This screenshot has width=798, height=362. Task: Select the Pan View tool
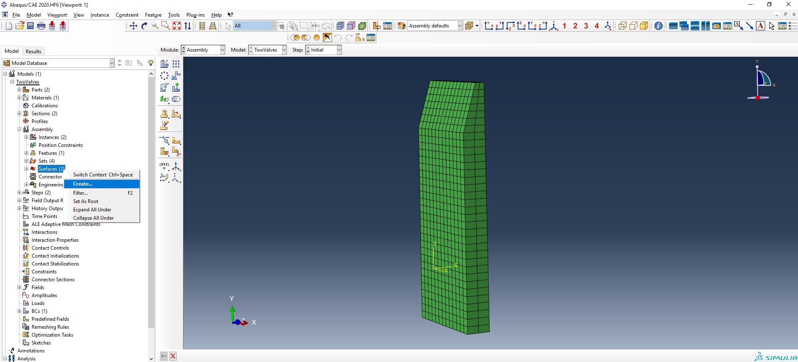(133, 26)
